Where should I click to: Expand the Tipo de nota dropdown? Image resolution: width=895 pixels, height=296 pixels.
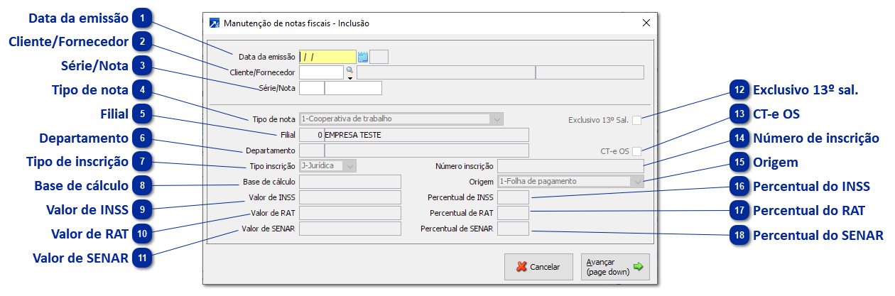(x=497, y=119)
